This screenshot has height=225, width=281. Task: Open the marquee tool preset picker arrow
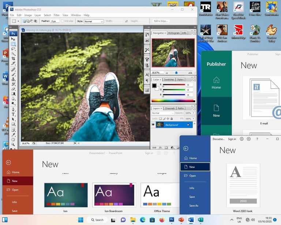(x=18, y=21)
